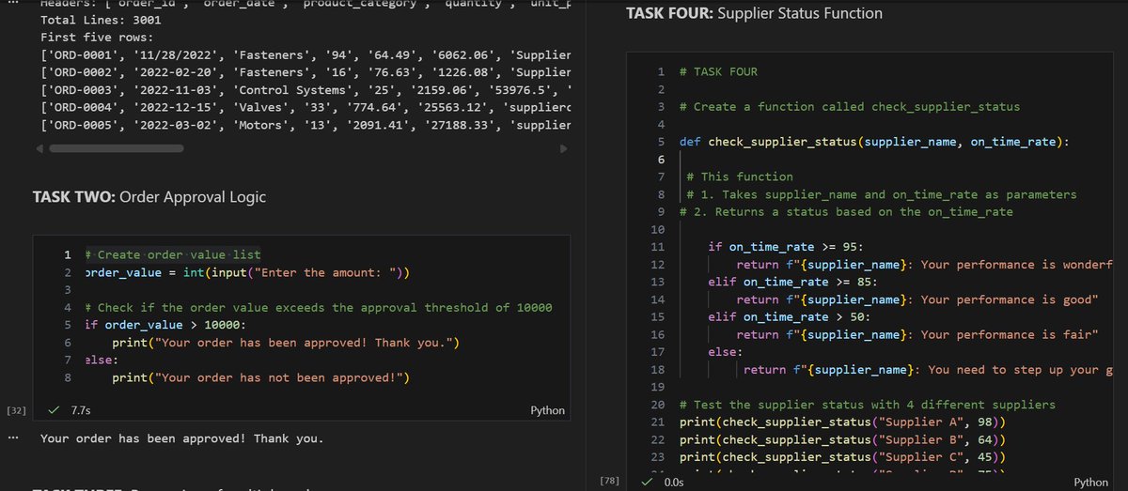This screenshot has width=1128, height=491.
Task: Click the 'Create a function called check_supplier_status' comment
Action: [849, 107]
